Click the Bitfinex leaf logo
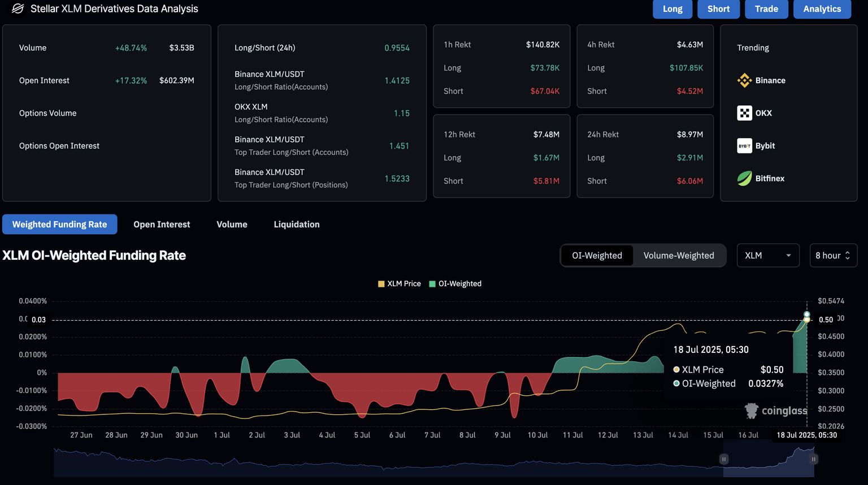 tap(744, 178)
